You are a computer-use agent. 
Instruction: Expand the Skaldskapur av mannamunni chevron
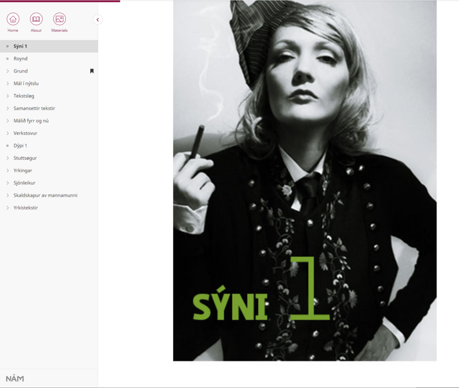tap(8, 195)
